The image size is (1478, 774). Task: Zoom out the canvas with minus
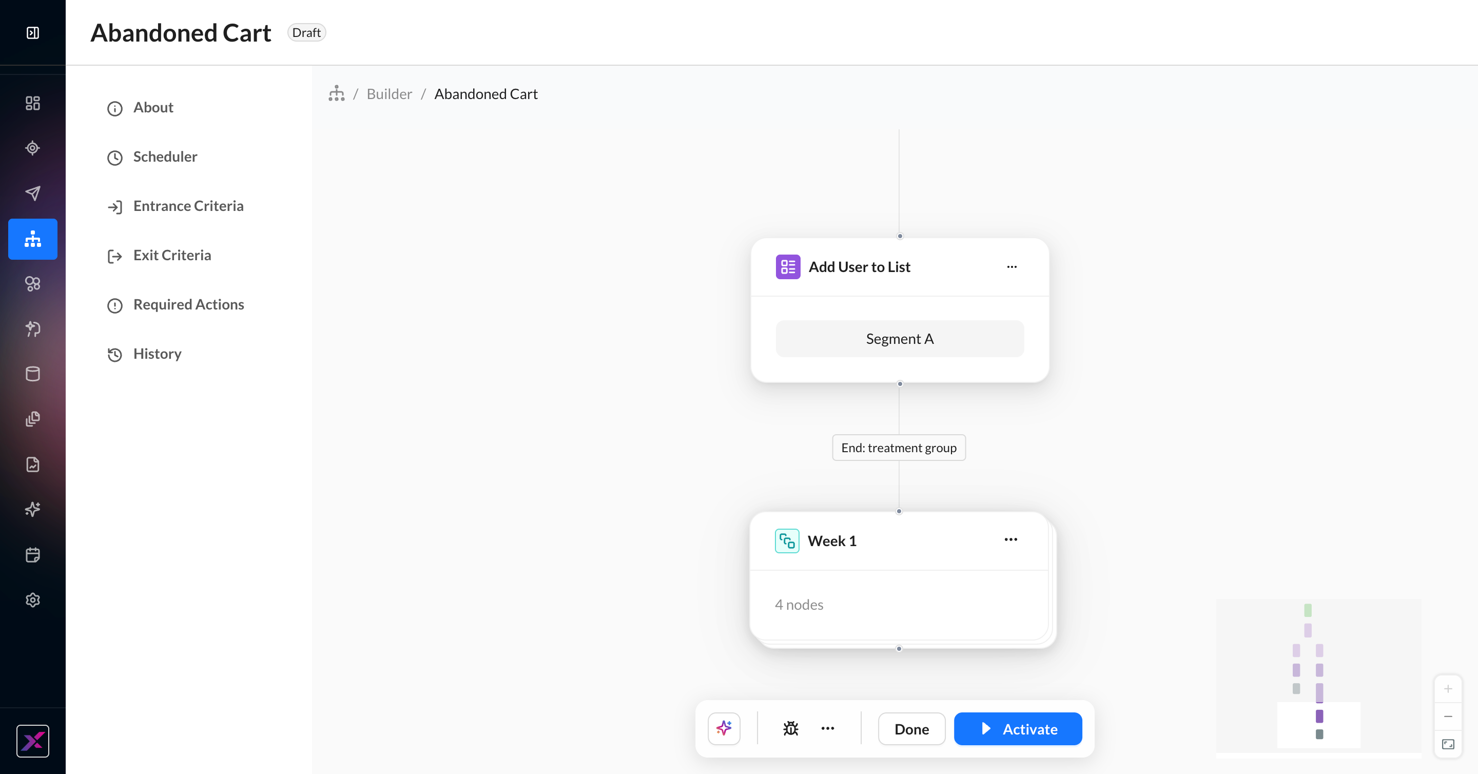pos(1448,717)
